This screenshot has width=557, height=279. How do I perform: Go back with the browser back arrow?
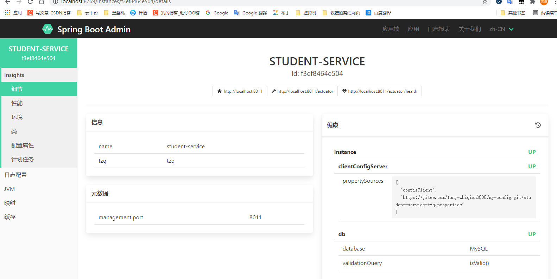tap(8, 2)
